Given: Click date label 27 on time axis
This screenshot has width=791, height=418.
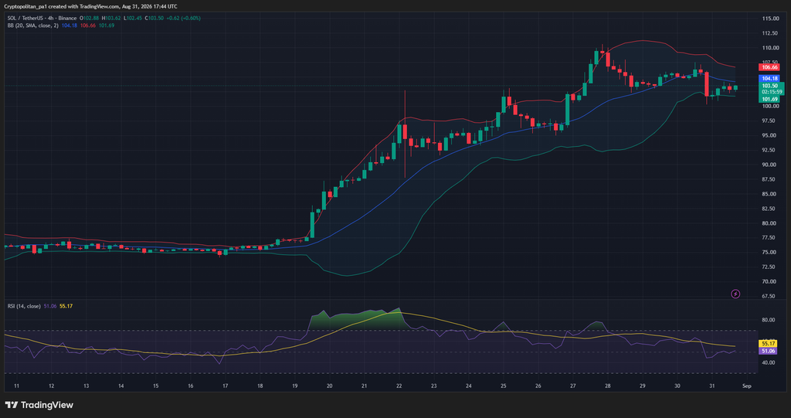Looking at the screenshot, I should coord(573,386).
